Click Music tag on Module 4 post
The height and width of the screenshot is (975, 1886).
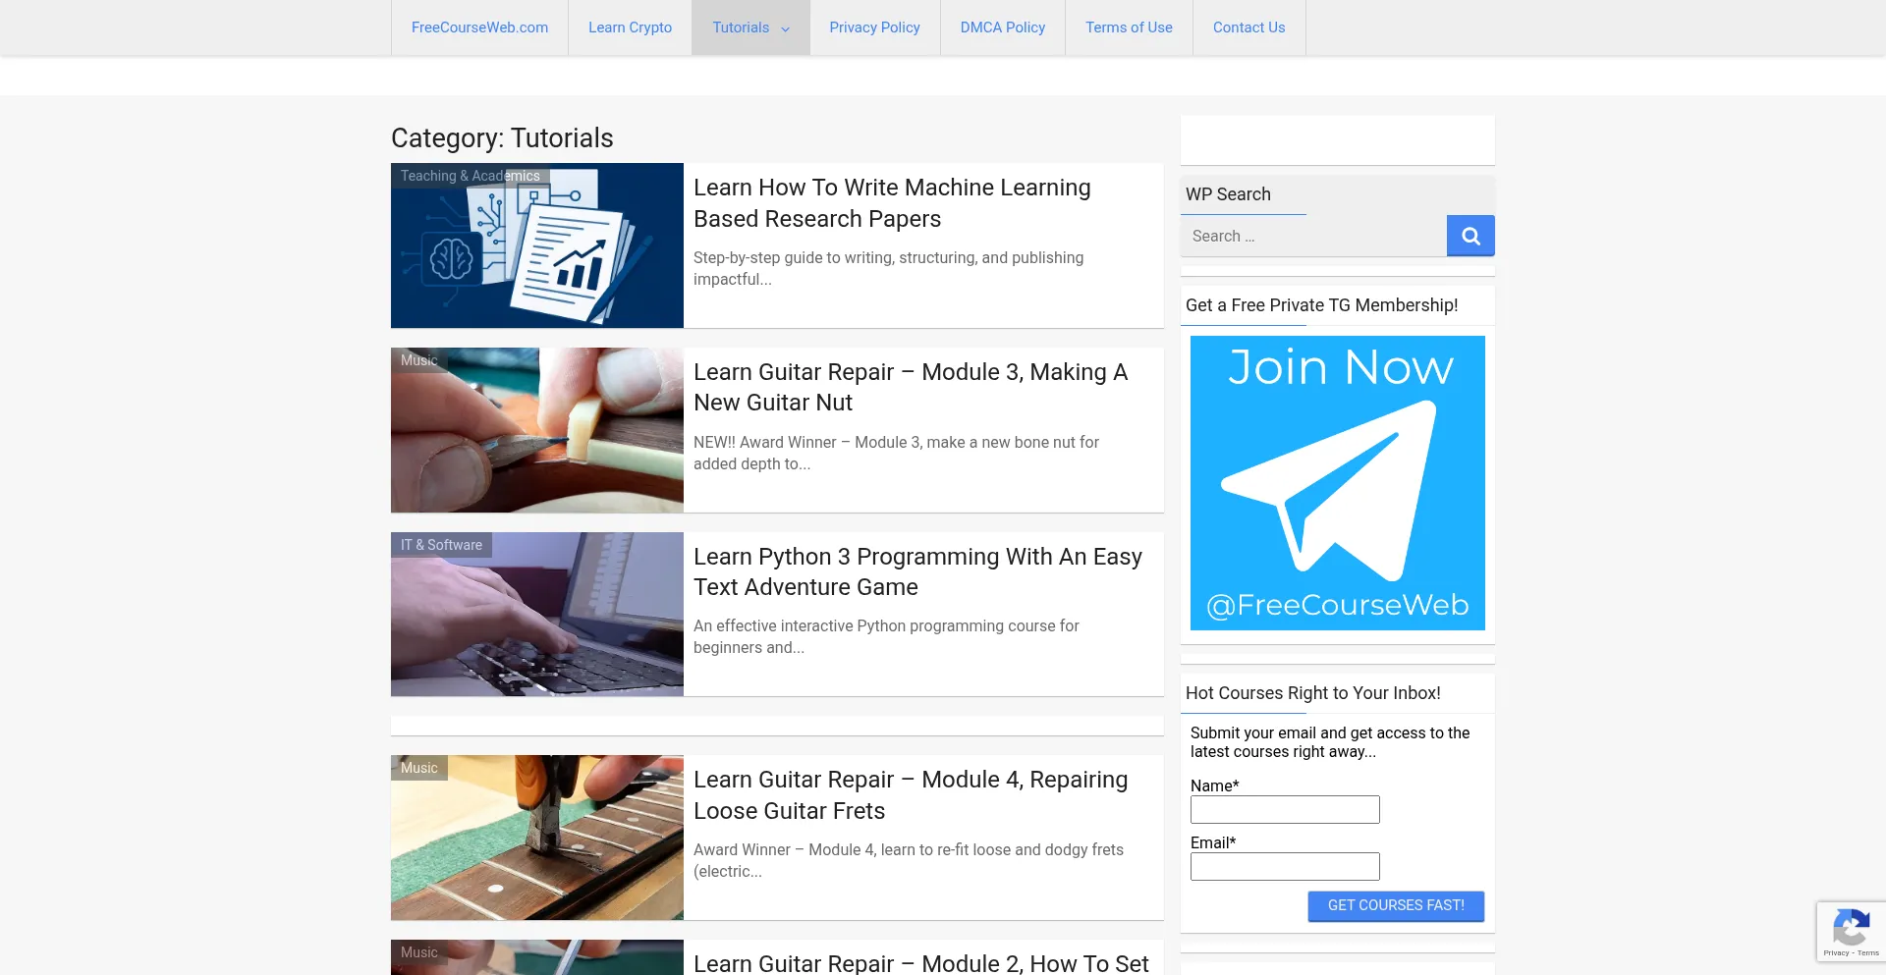coord(418,768)
